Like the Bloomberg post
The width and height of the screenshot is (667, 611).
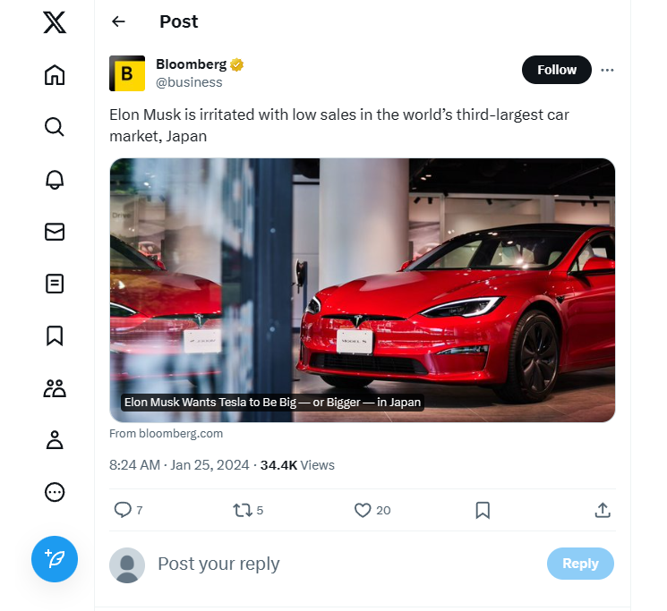363,510
